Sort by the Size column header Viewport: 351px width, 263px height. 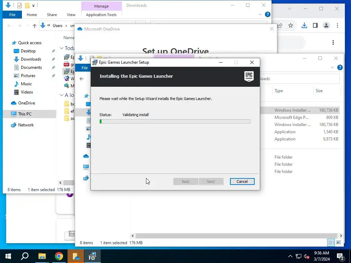coord(319,90)
